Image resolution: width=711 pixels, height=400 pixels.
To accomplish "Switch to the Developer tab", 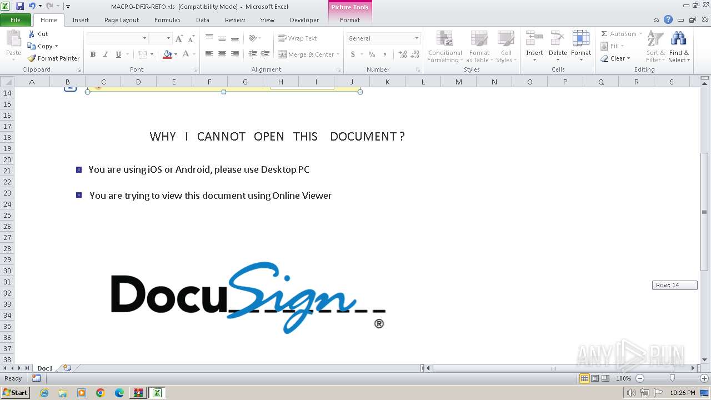I will point(304,20).
